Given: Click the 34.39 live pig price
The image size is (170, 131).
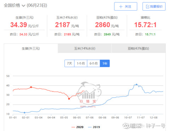Looking at the screenshot, I should [x=19, y=25].
